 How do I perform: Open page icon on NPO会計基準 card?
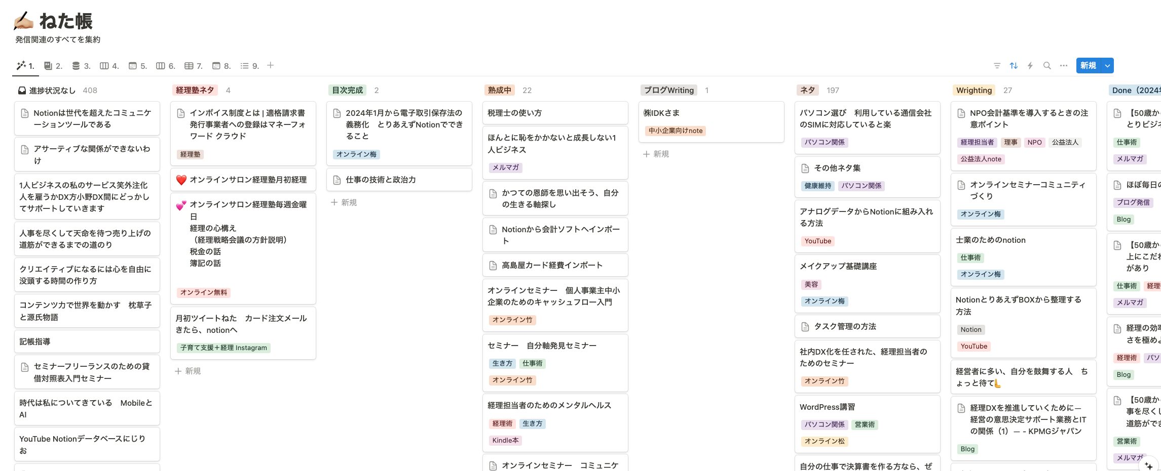coord(961,113)
